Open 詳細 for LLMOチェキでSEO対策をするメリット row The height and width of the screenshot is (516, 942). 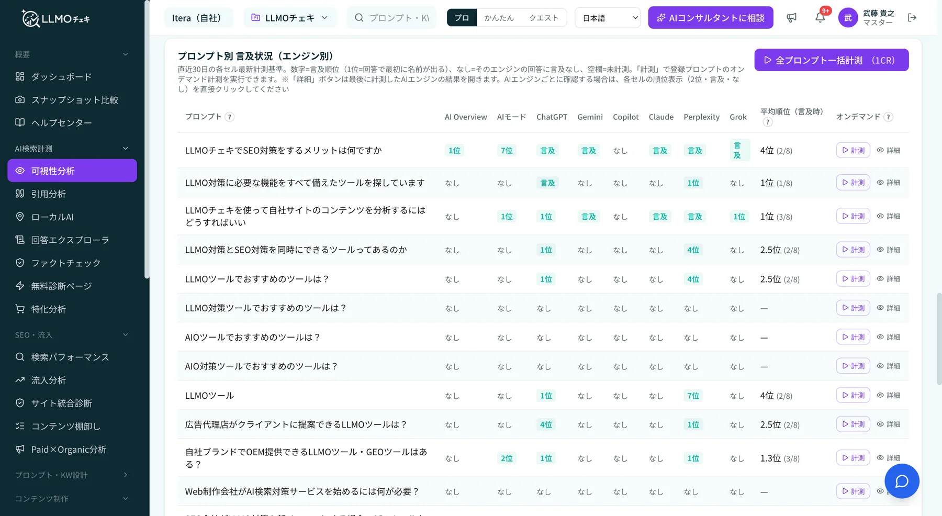point(889,150)
